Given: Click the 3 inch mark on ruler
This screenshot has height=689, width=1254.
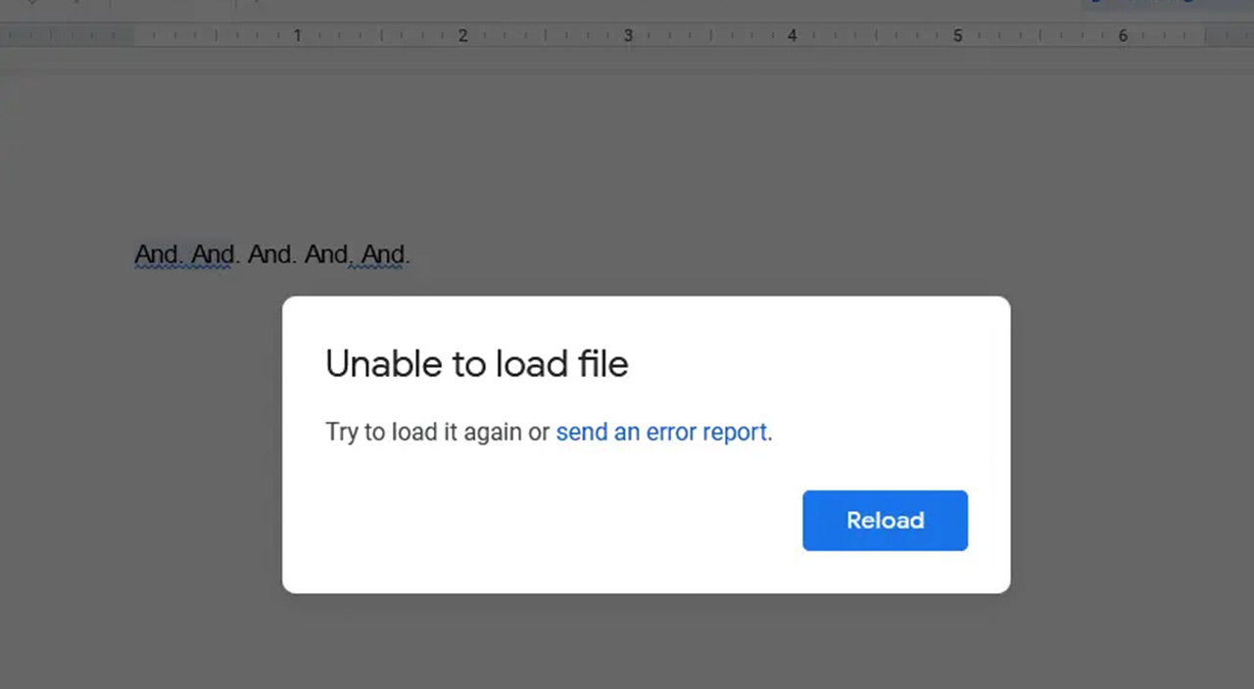Looking at the screenshot, I should tap(628, 35).
